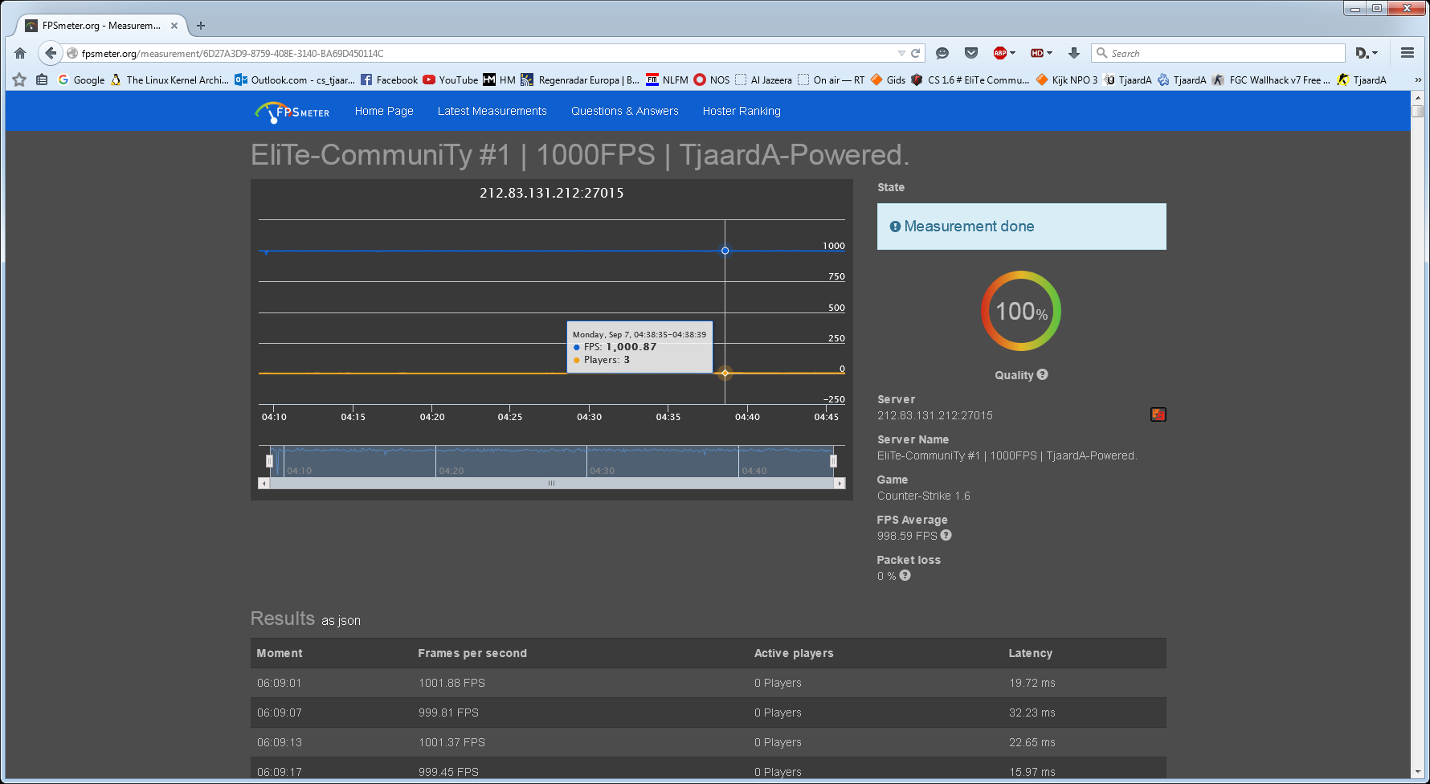The width and height of the screenshot is (1430, 784).
Task: Open The Linux Kernel Archives bookmark
Action: [x=170, y=80]
